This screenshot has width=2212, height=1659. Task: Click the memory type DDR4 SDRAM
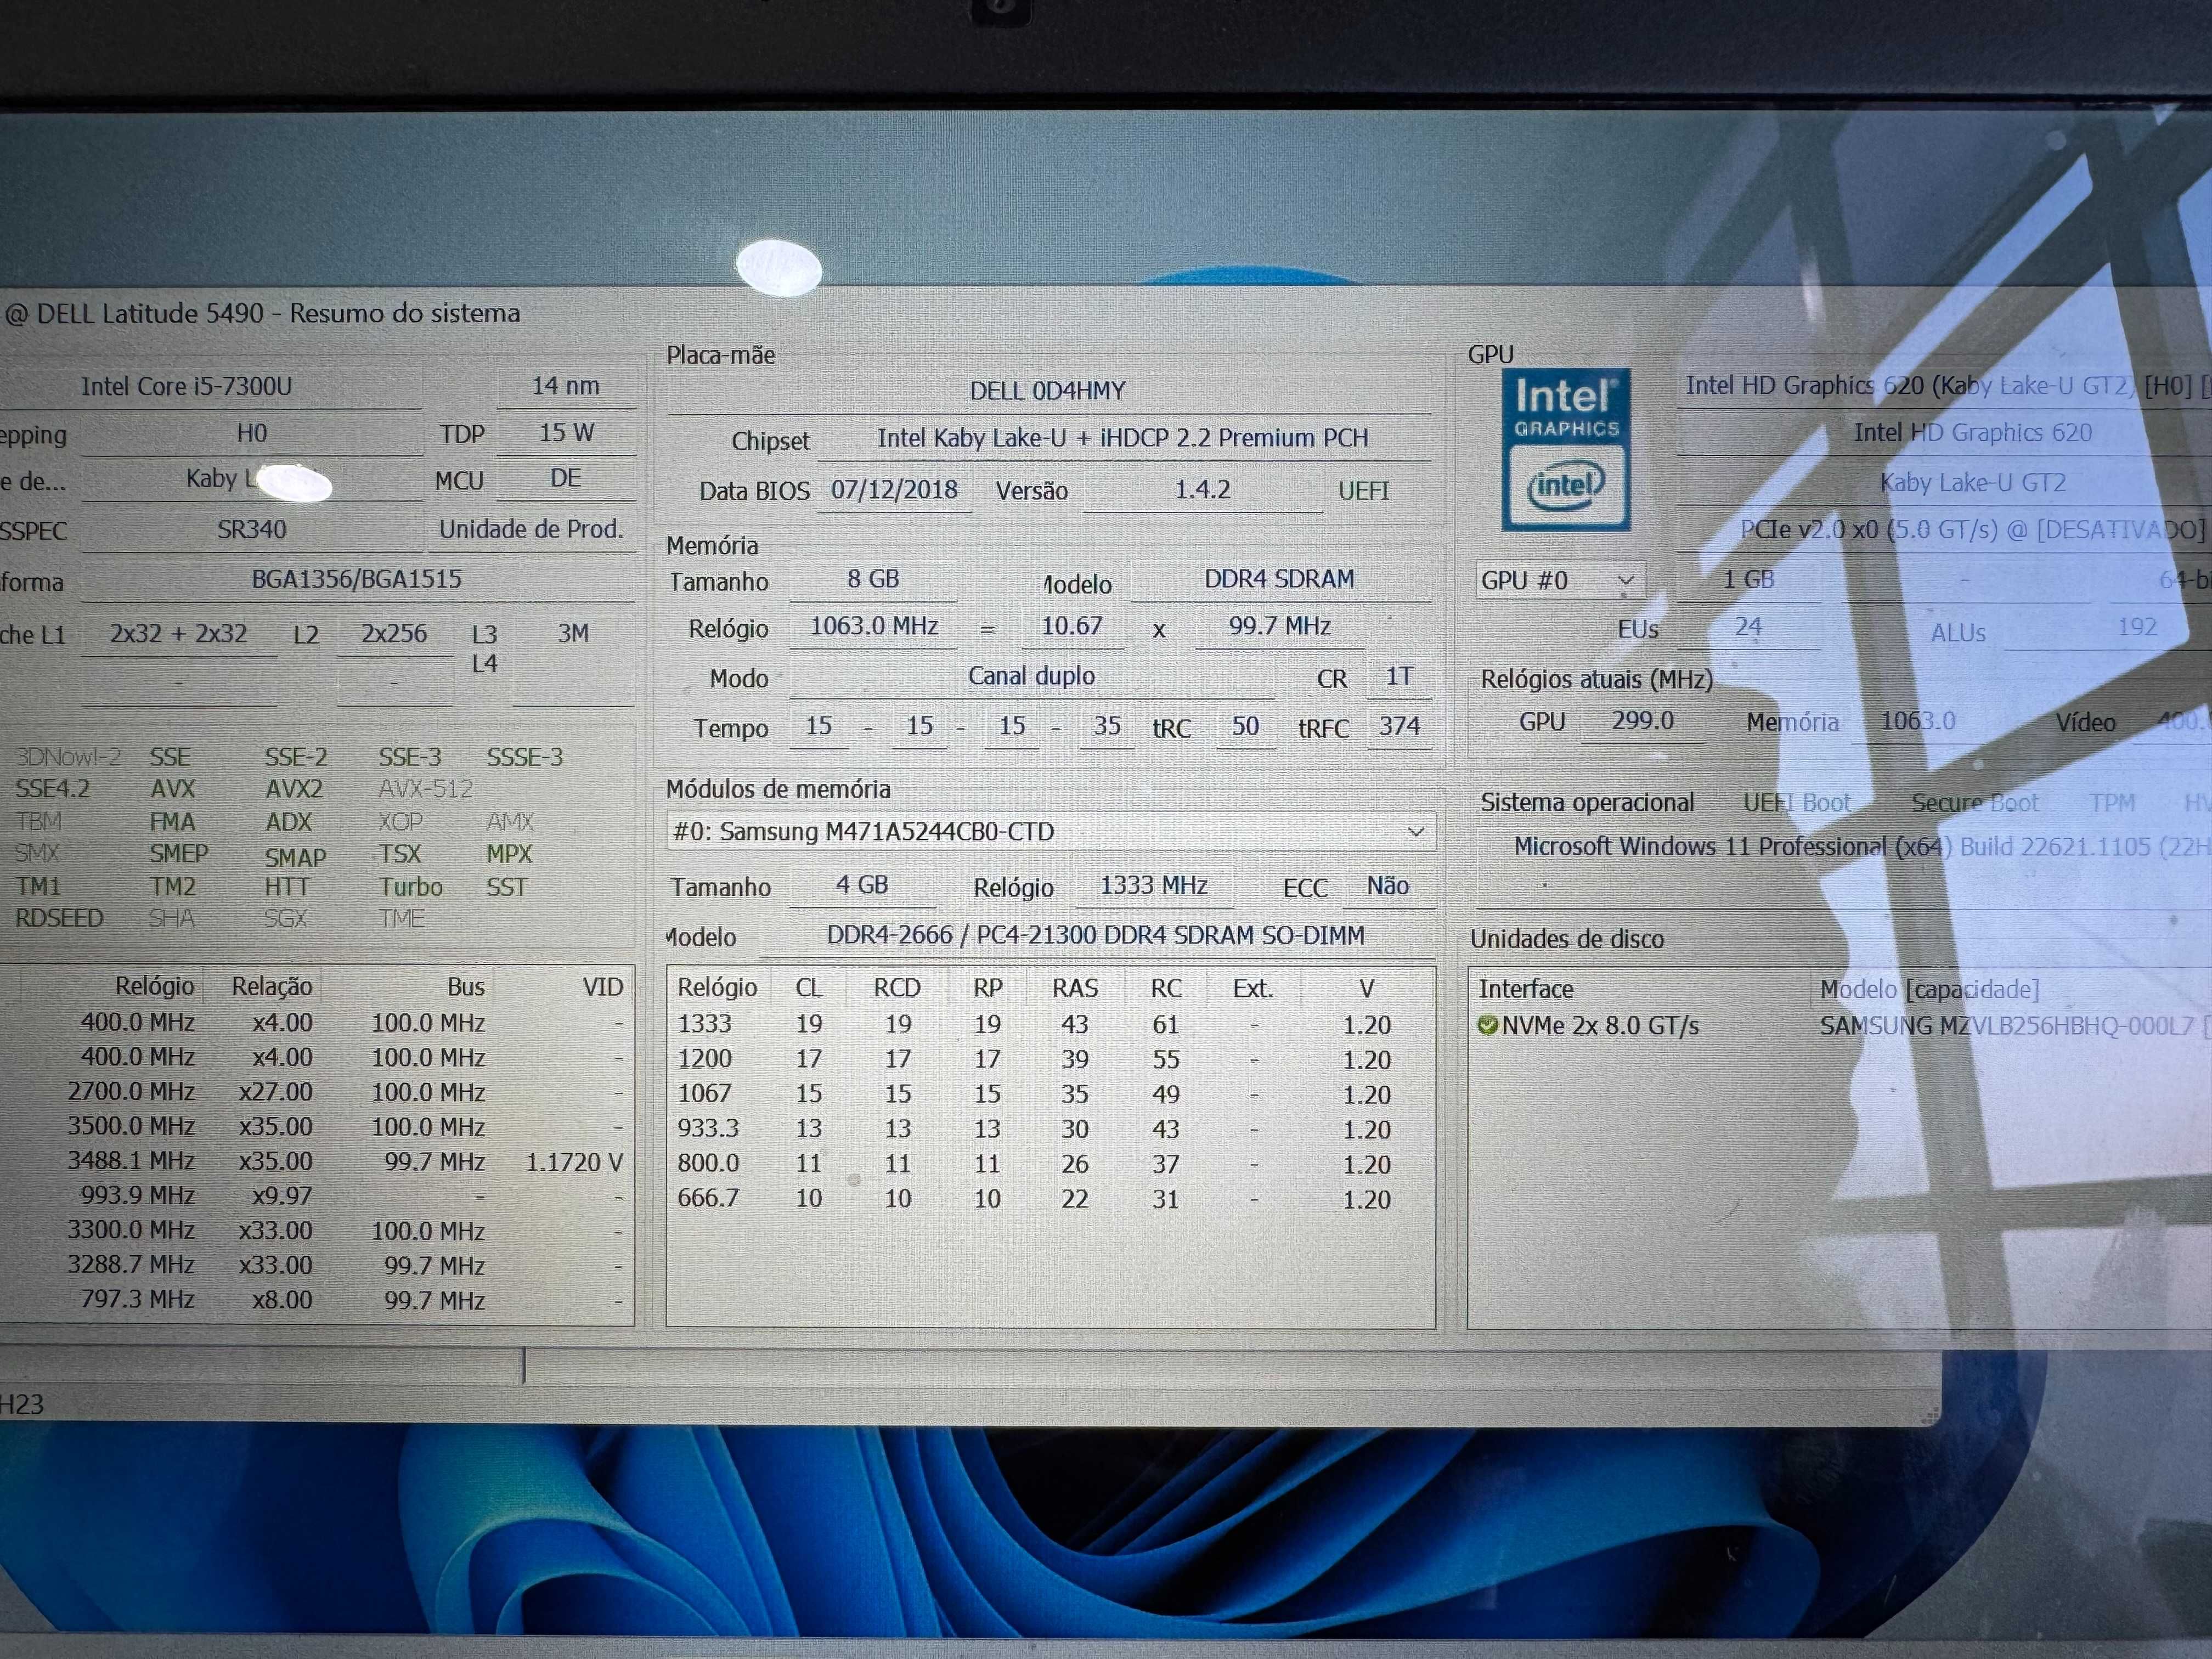click(x=1279, y=579)
